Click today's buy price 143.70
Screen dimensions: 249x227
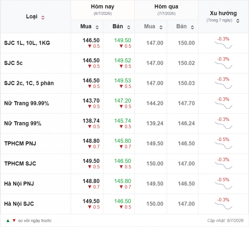pyautogui.click(x=91, y=100)
